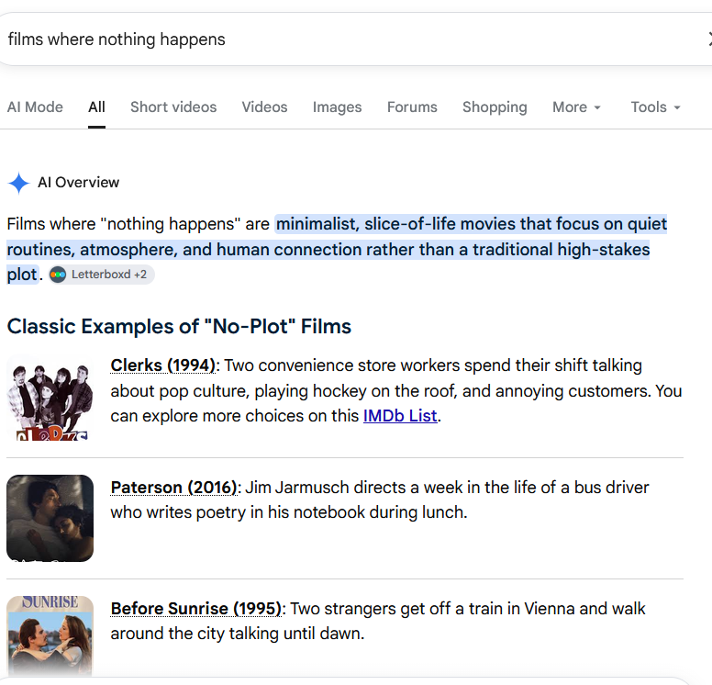Click the Clerks movie poster thumbnail
This screenshot has width=712, height=685.
coord(50,398)
